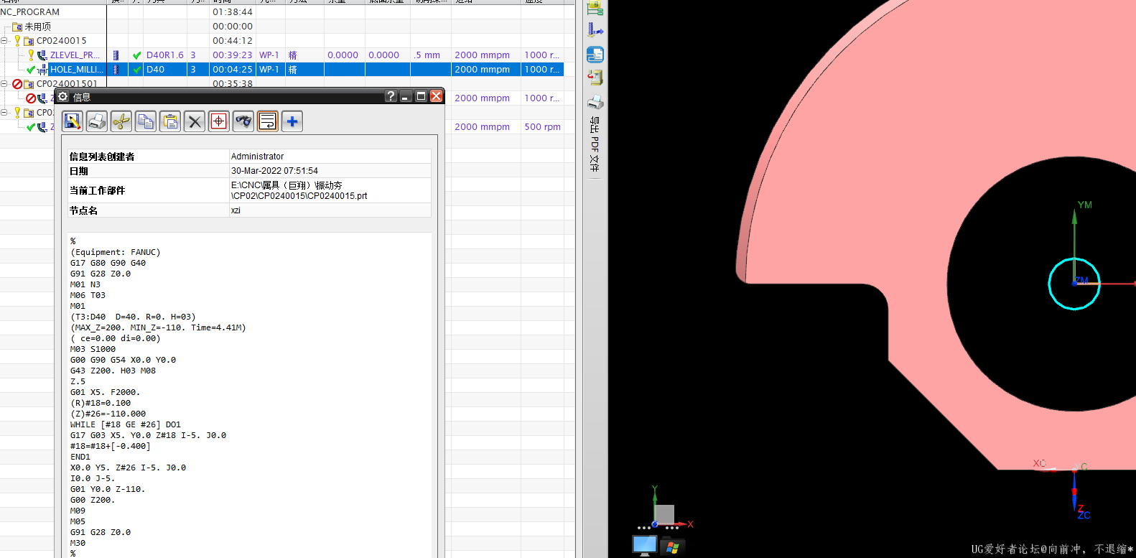The width and height of the screenshot is (1136, 558).
Task: Click the line WHILE [#18 GE #26] DO1
Action: pyautogui.click(x=126, y=424)
